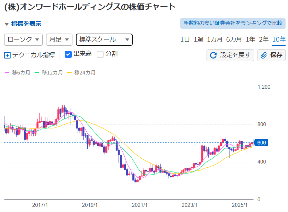Click the 移12カ月 green legend swatch
The height and width of the screenshot is (212, 288).
37,72
